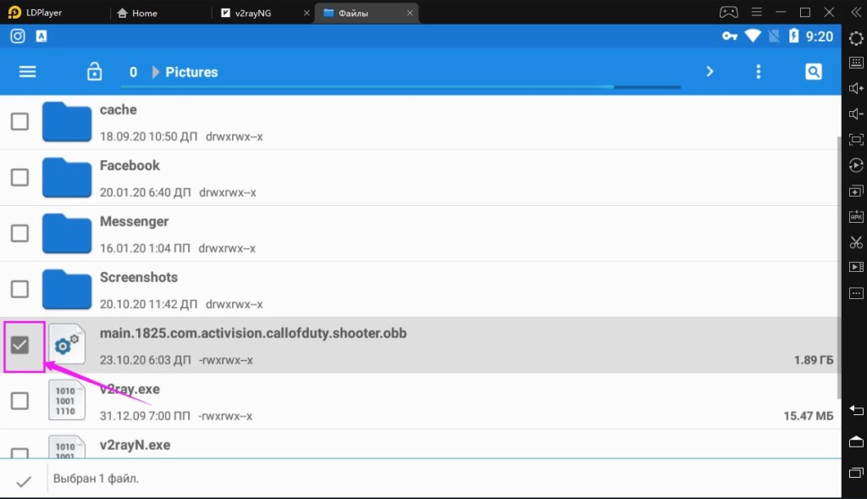
Task: Expand the breadcrumb with the right chevron
Action: (x=710, y=72)
